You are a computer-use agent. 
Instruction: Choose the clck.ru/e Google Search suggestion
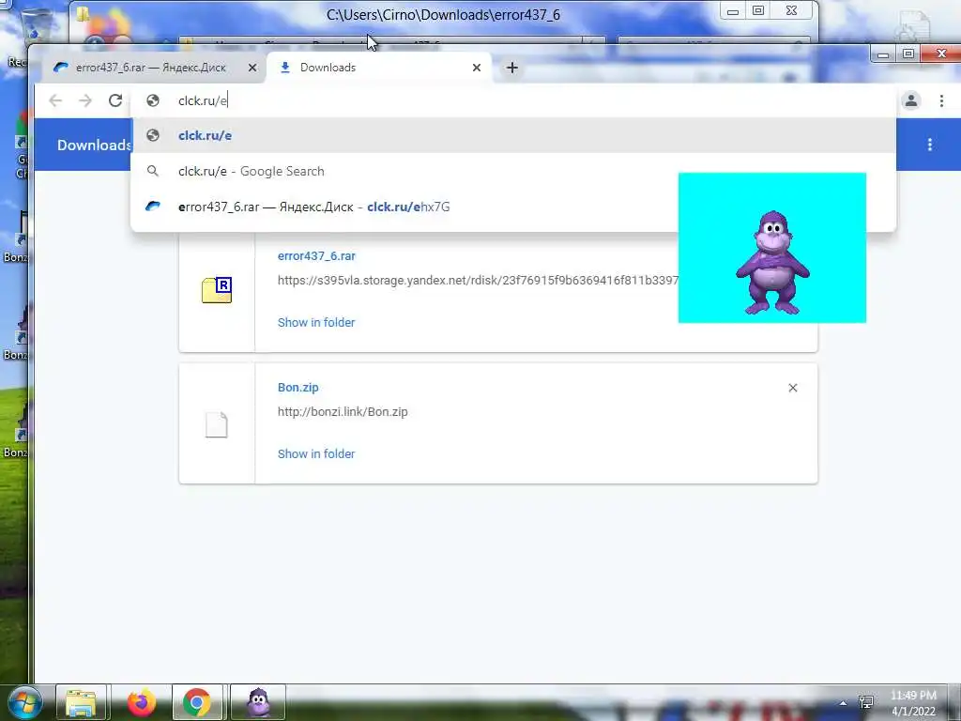pyautogui.click(x=513, y=171)
